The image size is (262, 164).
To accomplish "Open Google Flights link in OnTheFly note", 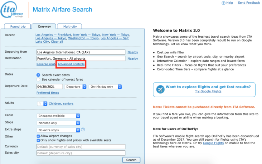I will coord(213,143).
